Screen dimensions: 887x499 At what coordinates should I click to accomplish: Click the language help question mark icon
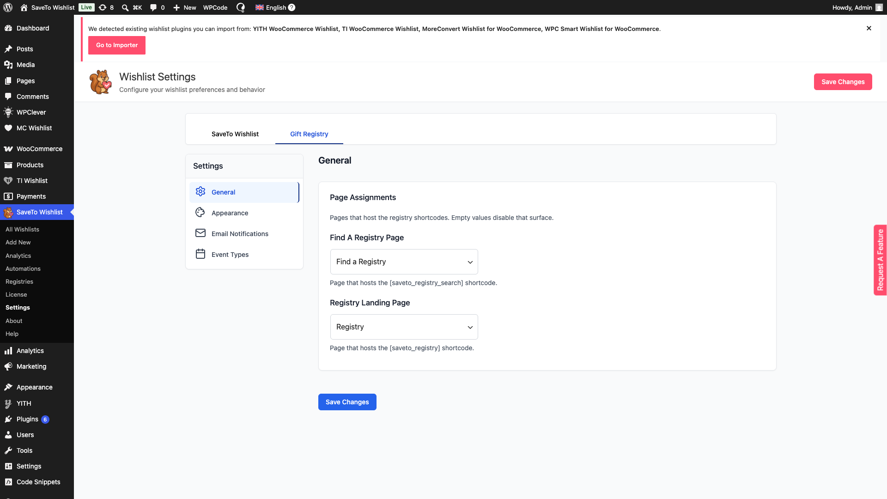[292, 7]
